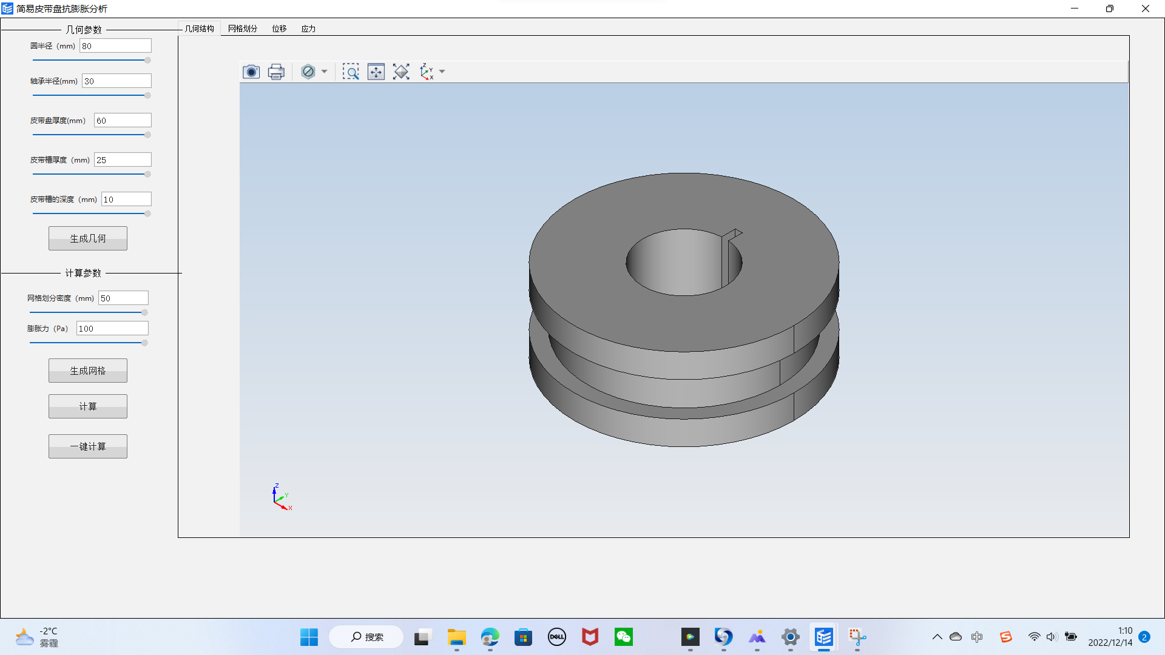Click the 轴承半径 input field
This screenshot has height=655, width=1165.
[x=116, y=81]
